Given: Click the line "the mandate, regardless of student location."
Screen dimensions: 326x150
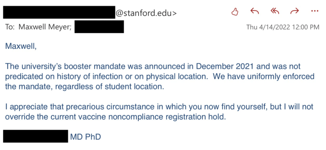Looking at the screenshot, I should pos(85,87).
